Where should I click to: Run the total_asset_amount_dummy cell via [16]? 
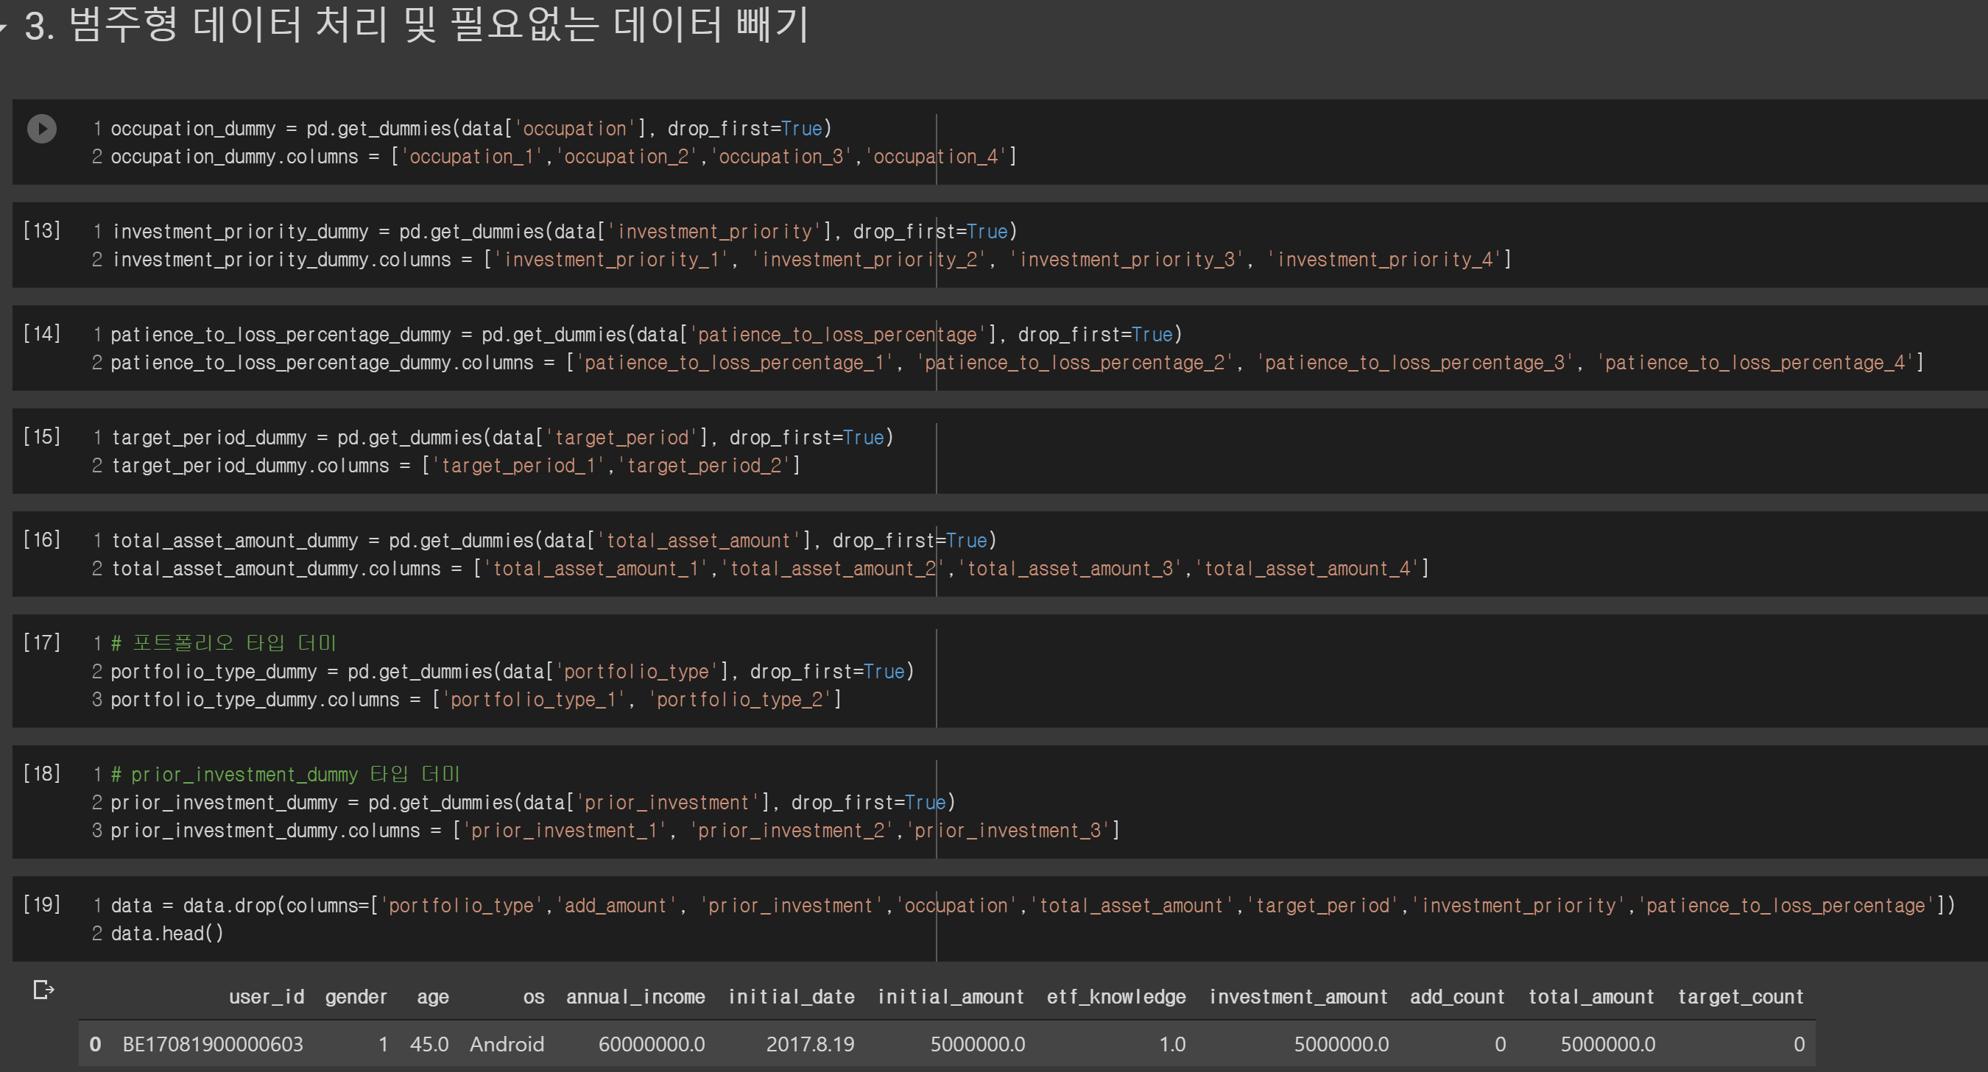pyautogui.click(x=42, y=540)
